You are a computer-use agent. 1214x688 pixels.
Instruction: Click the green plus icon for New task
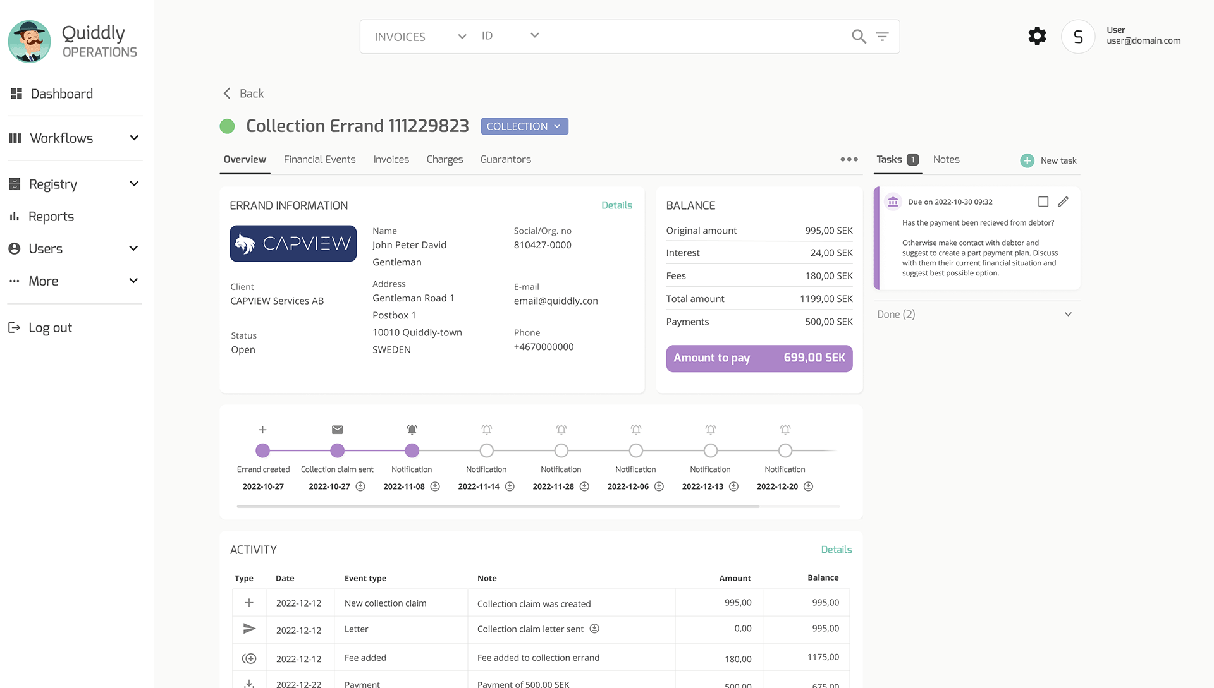pyautogui.click(x=1027, y=160)
